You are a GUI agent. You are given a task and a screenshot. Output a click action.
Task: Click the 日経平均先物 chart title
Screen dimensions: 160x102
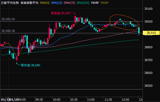[x=10, y=3]
